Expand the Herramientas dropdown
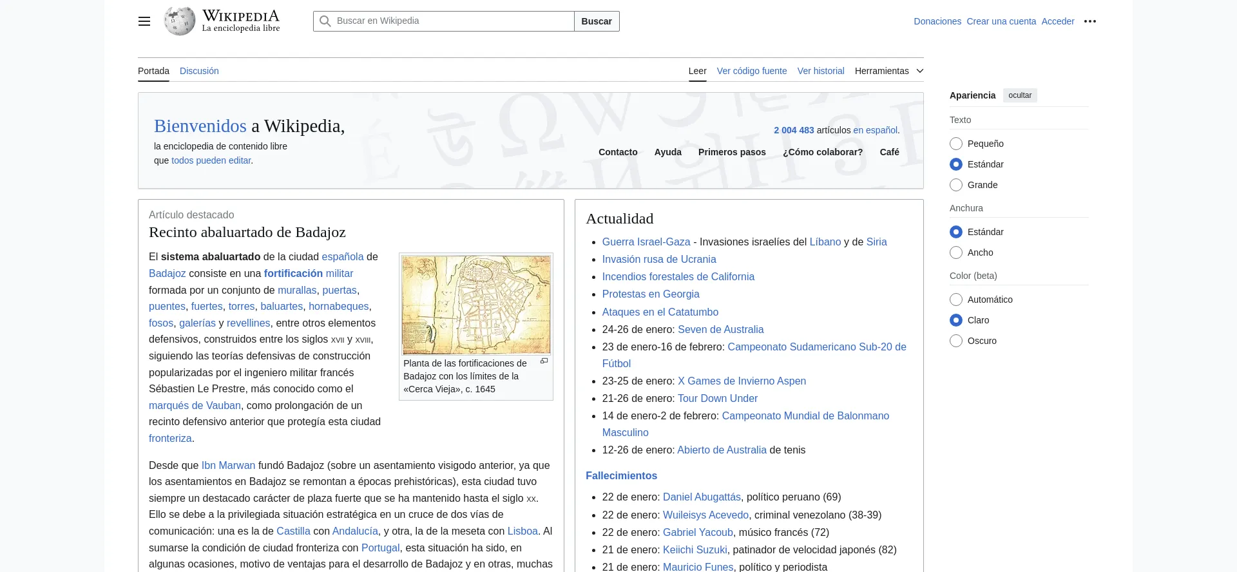This screenshot has width=1237, height=572. coord(889,71)
